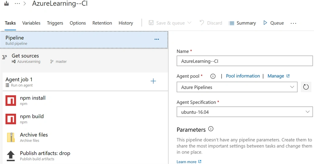Image resolution: width=314 pixels, height=164 pixels.
Task: Open the Azure Pipelines agent pool dropdown
Action: click(237, 87)
